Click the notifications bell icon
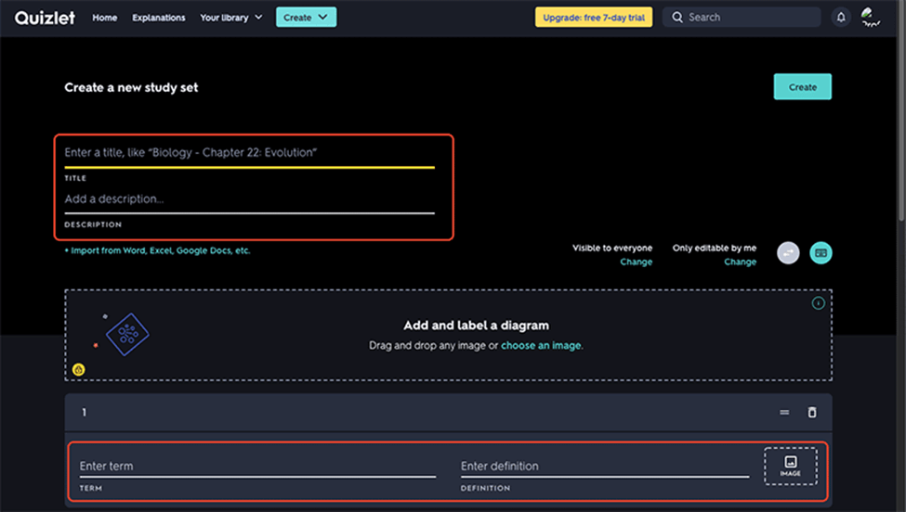This screenshot has width=906, height=512. coord(841,18)
